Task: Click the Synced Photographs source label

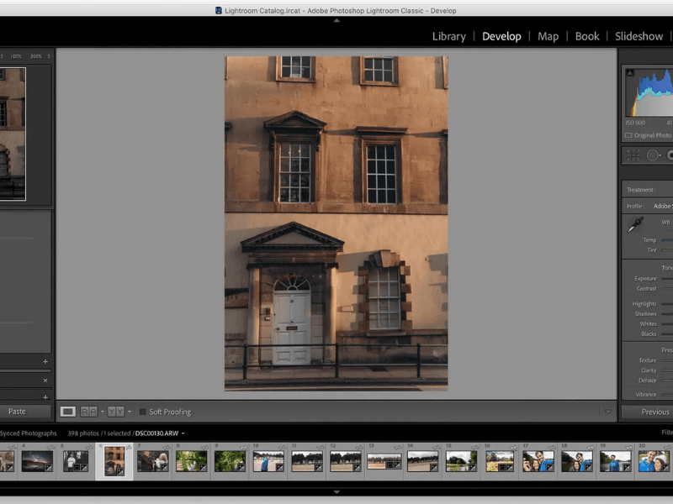Action: coord(29,433)
